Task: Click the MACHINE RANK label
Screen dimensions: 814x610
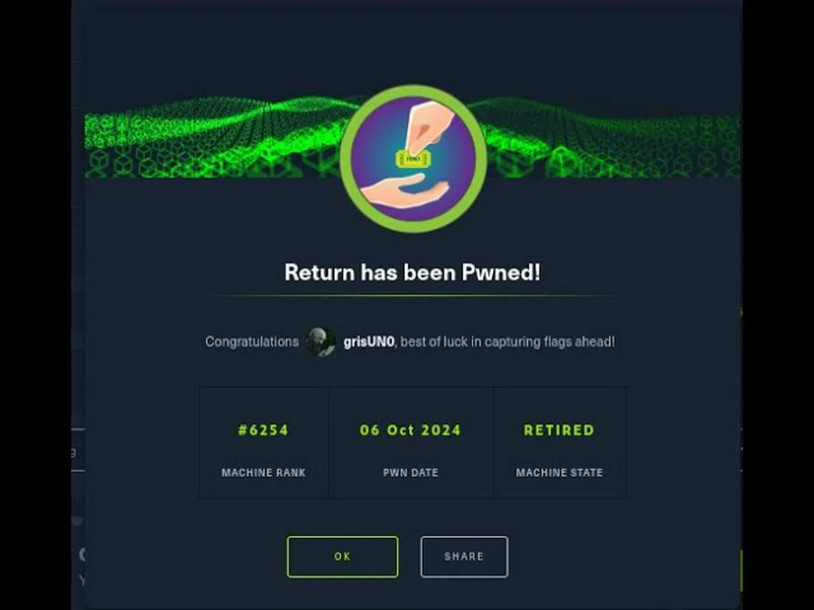Action: [263, 473]
